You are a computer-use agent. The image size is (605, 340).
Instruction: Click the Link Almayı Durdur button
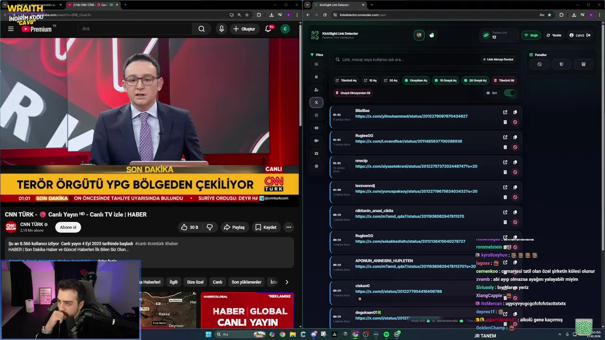click(498, 59)
